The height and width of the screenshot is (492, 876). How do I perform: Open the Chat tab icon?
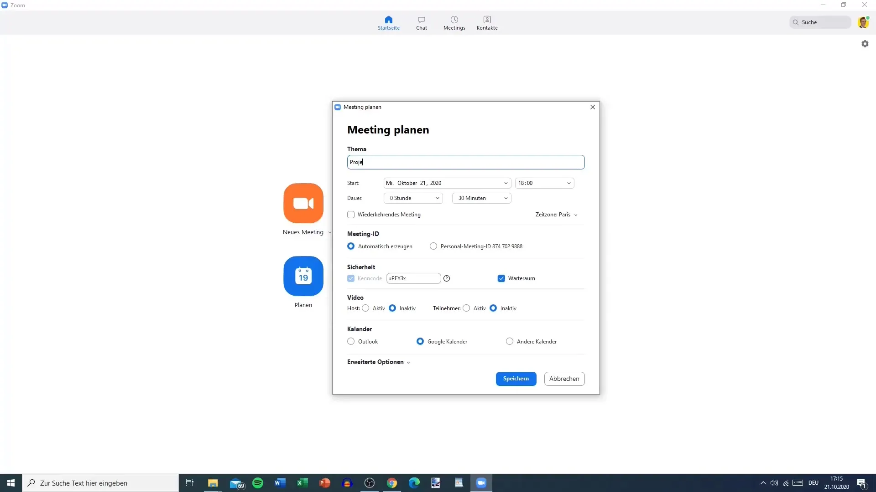[421, 22]
